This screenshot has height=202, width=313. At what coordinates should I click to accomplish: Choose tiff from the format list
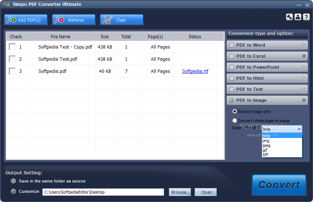[282, 155]
